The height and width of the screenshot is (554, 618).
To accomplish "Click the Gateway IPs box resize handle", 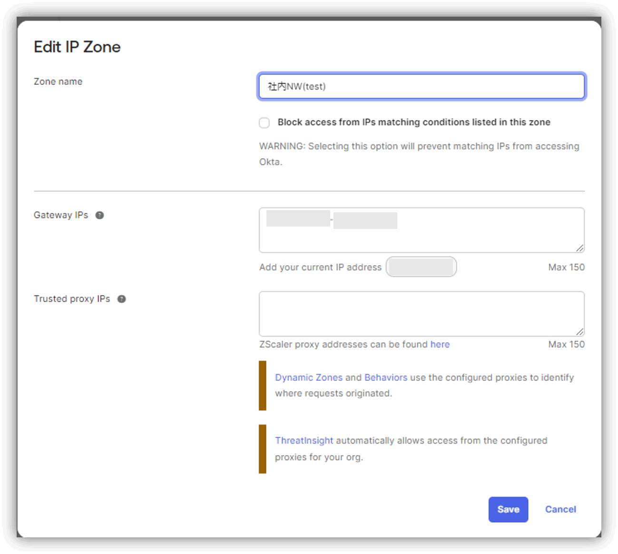I will pyautogui.click(x=579, y=248).
